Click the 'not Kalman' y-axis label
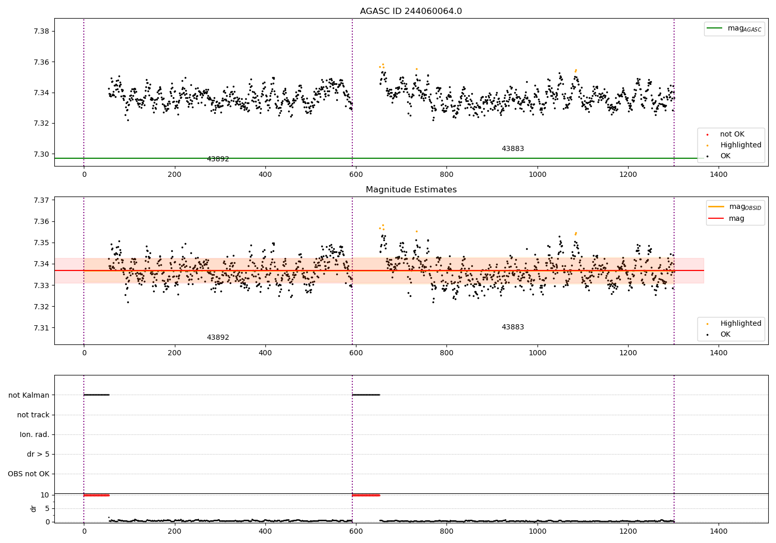776x543 pixels. point(29,396)
